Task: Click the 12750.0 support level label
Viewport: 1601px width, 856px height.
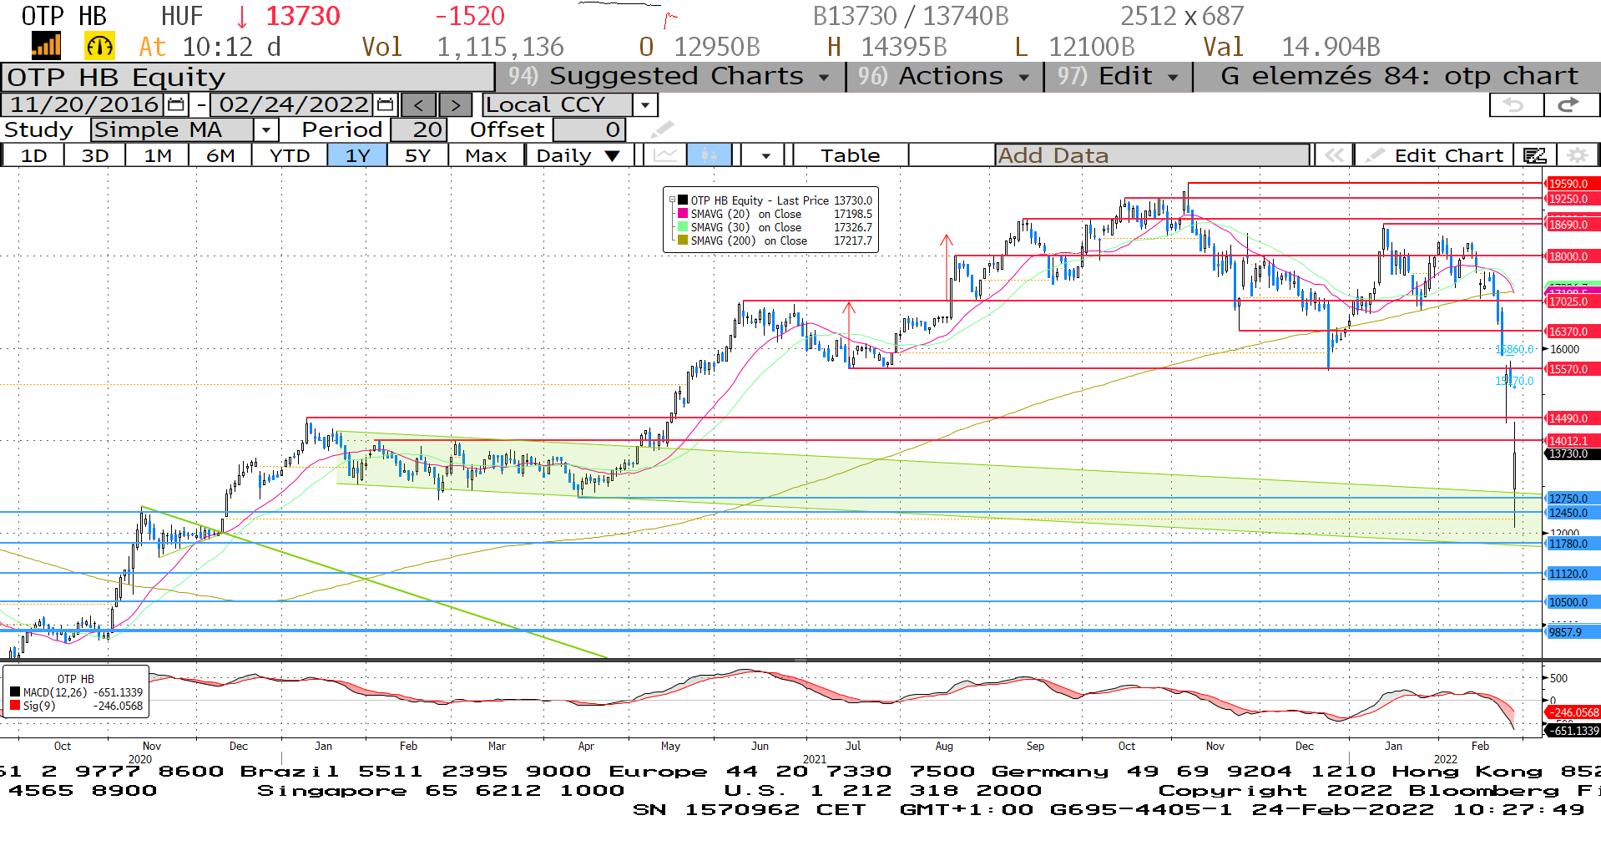Action: 1572,499
